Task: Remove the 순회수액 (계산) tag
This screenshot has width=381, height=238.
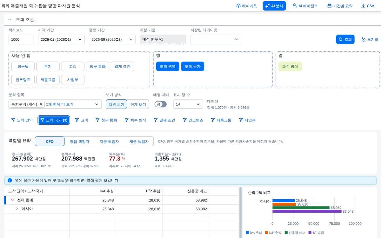Action: click(x=41, y=104)
